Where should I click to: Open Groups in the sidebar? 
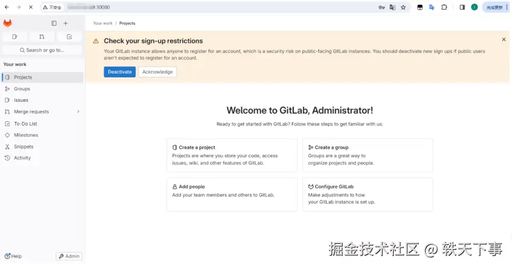43,89
